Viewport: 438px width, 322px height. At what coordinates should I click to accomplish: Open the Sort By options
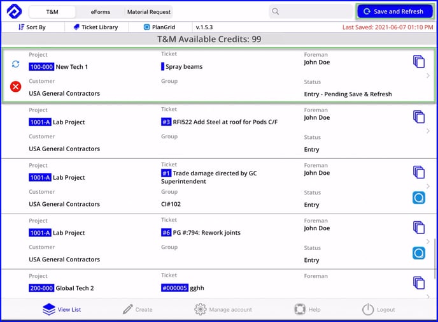(32, 27)
